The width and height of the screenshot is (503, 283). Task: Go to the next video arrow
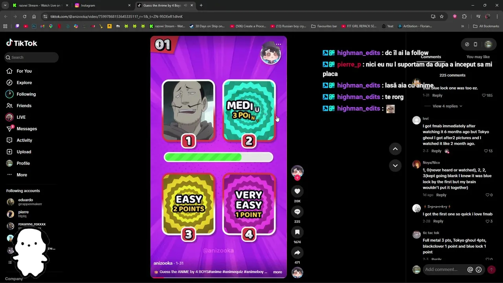(x=395, y=165)
